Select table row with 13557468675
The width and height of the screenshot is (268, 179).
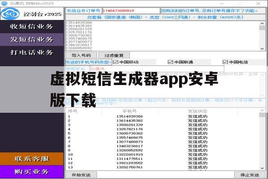[163, 137]
